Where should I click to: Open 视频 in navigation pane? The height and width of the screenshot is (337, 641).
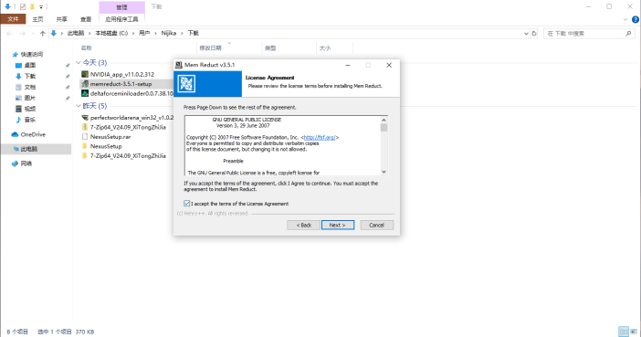[x=30, y=109]
